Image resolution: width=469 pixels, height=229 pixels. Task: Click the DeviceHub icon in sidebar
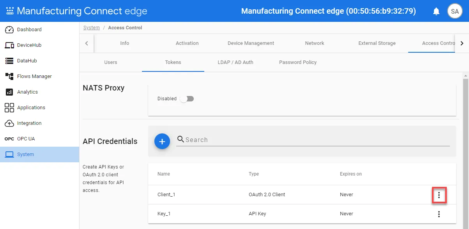point(9,45)
